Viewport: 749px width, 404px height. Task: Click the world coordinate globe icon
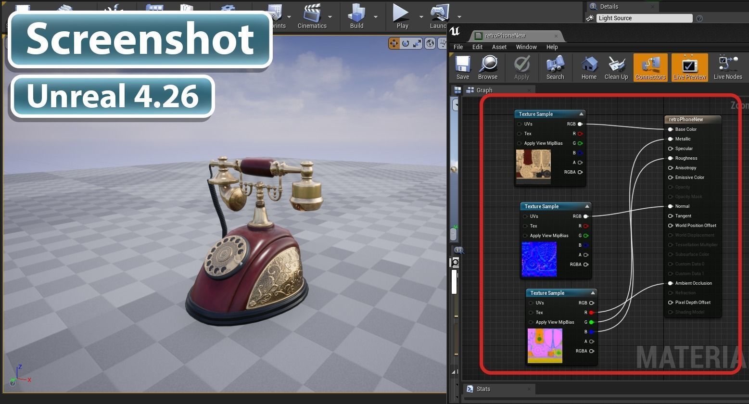click(430, 43)
